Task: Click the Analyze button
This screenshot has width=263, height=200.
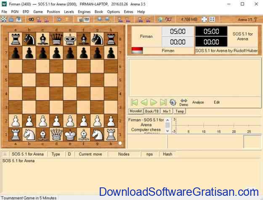Action: [198, 102]
